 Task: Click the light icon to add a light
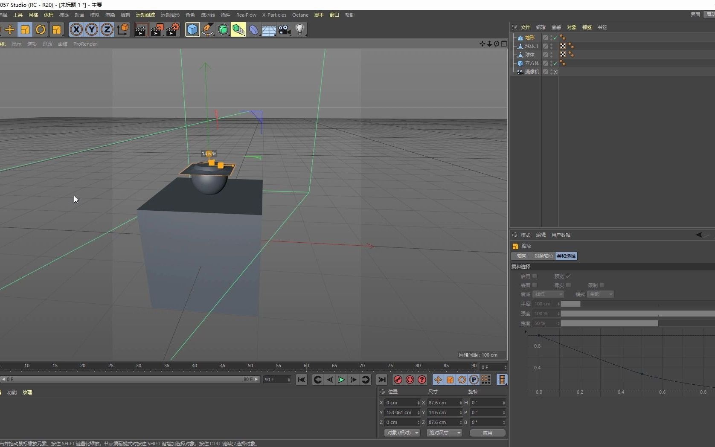(300, 29)
